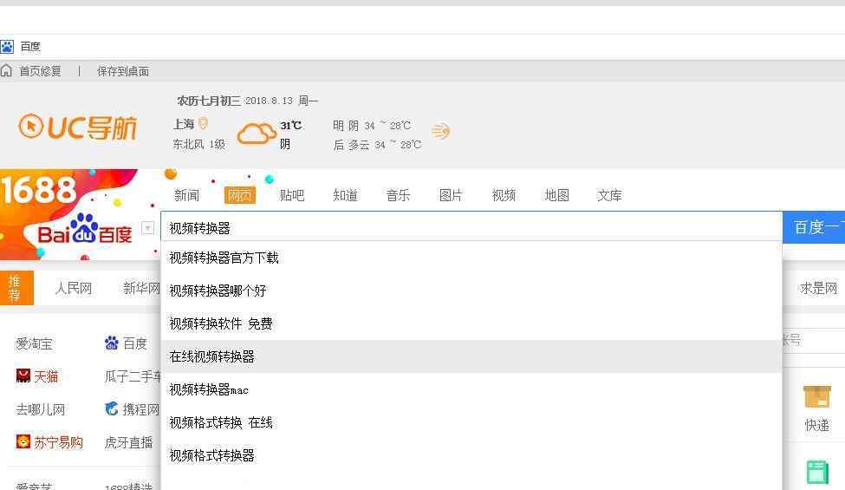The image size is (845, 490).
Task: Click the Tmall icon beside 天猫
Action: click(23, 376)
